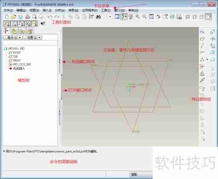The image size is (218, 179).
Task: Repaint the screen with the Repaint icon
Action: click(117, 17)
